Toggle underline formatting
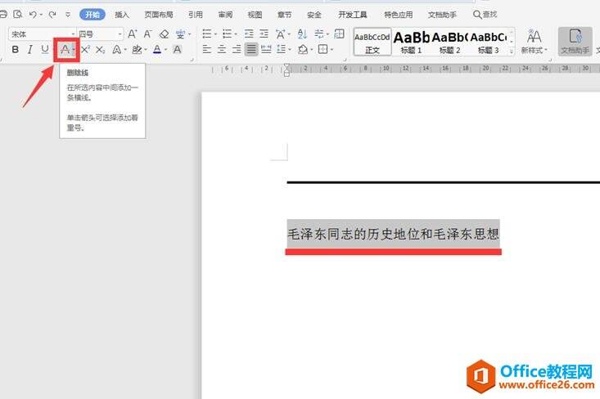Image resolution: width=600 pixels, height=399 pixels. (x=45, y=49)
